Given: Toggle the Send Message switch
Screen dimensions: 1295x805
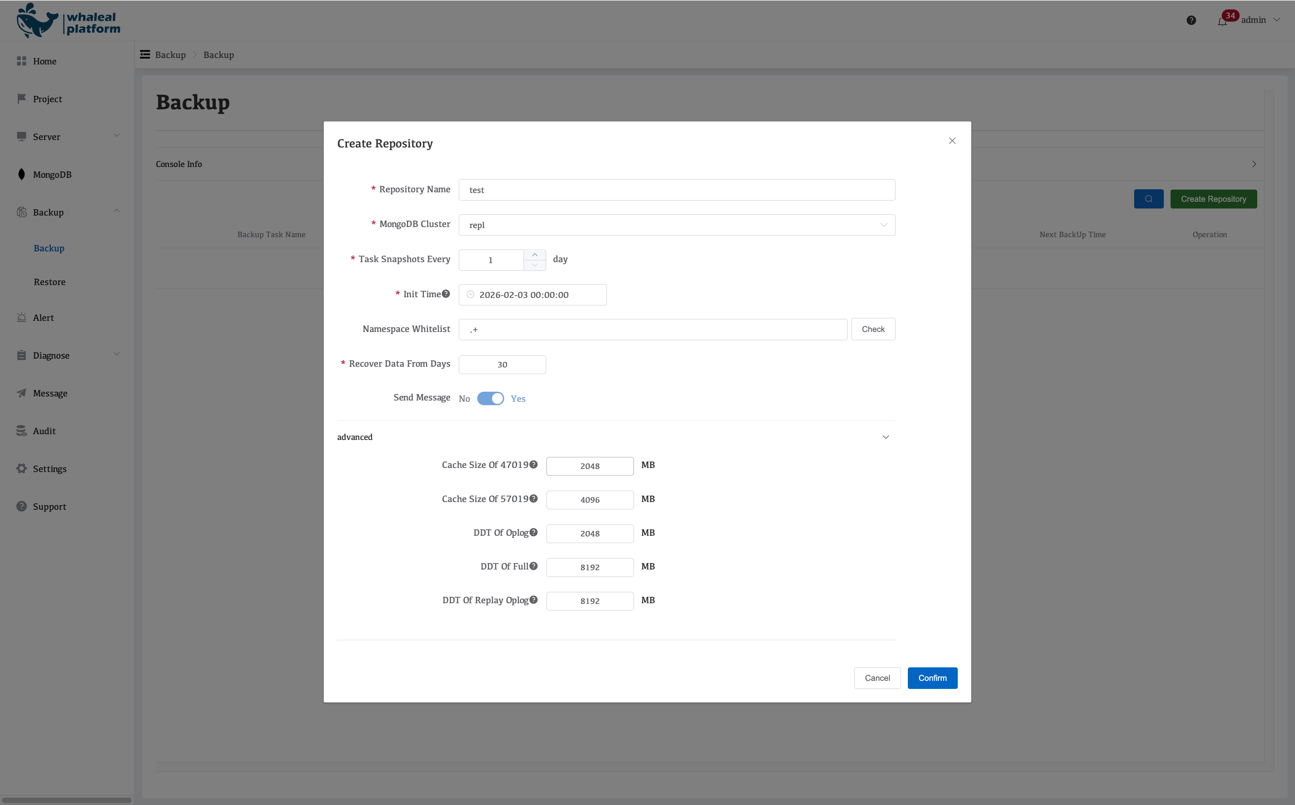Looking at the screenshot, I should pos(490,398).
